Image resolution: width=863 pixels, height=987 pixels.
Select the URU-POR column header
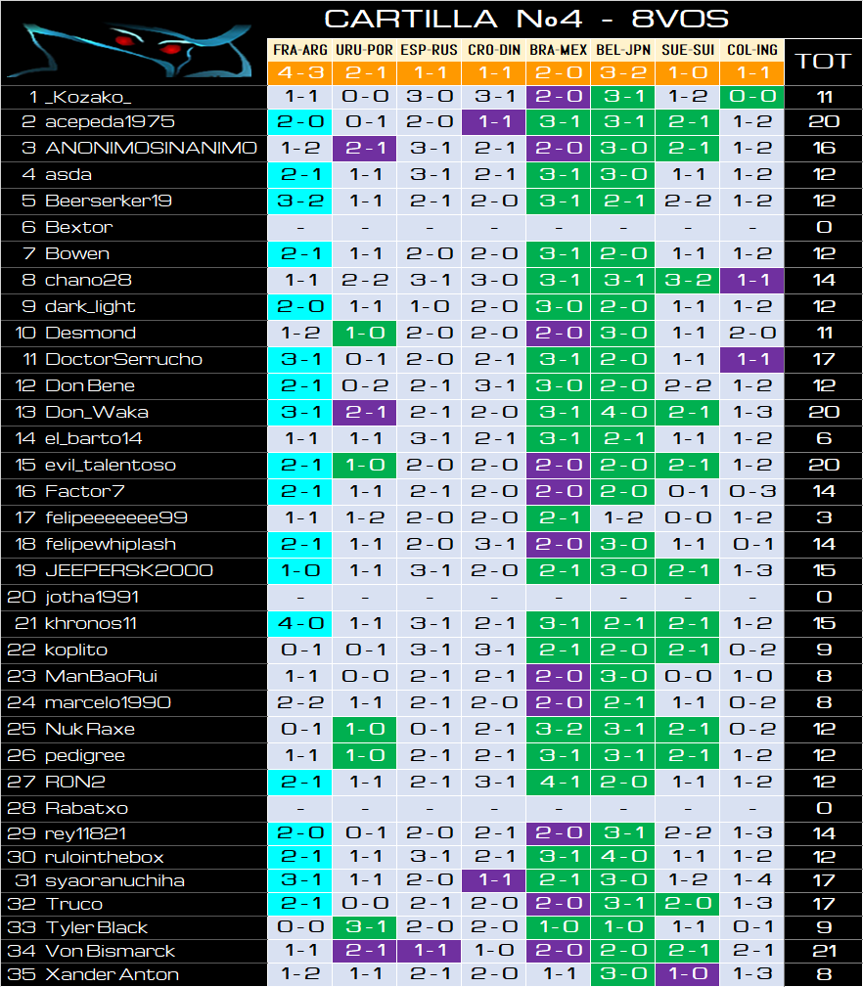(x=364, y=50)
